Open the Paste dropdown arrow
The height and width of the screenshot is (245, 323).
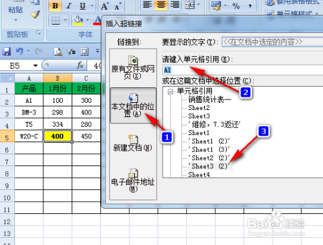[16, 20]
